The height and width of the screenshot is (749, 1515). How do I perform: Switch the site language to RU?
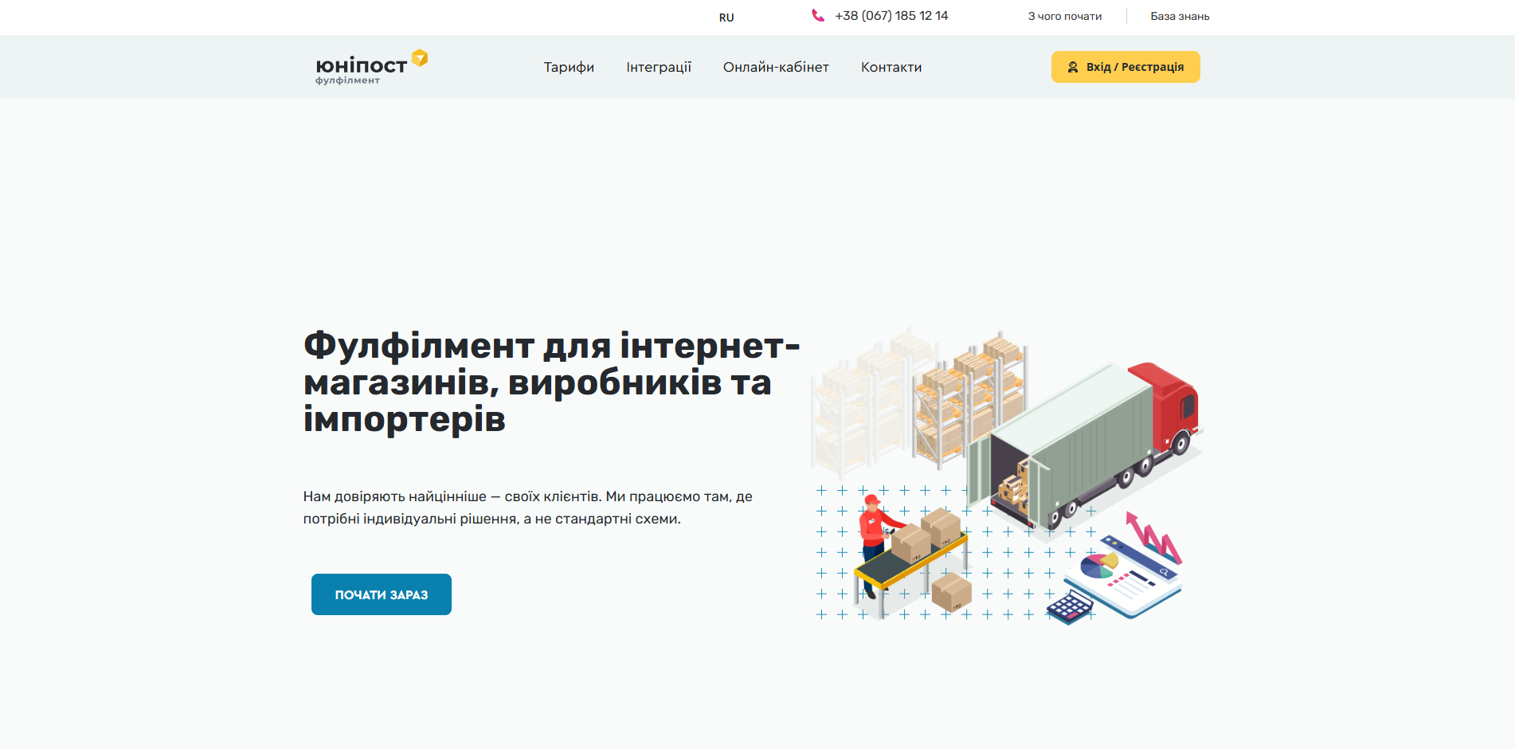(726, 17)
